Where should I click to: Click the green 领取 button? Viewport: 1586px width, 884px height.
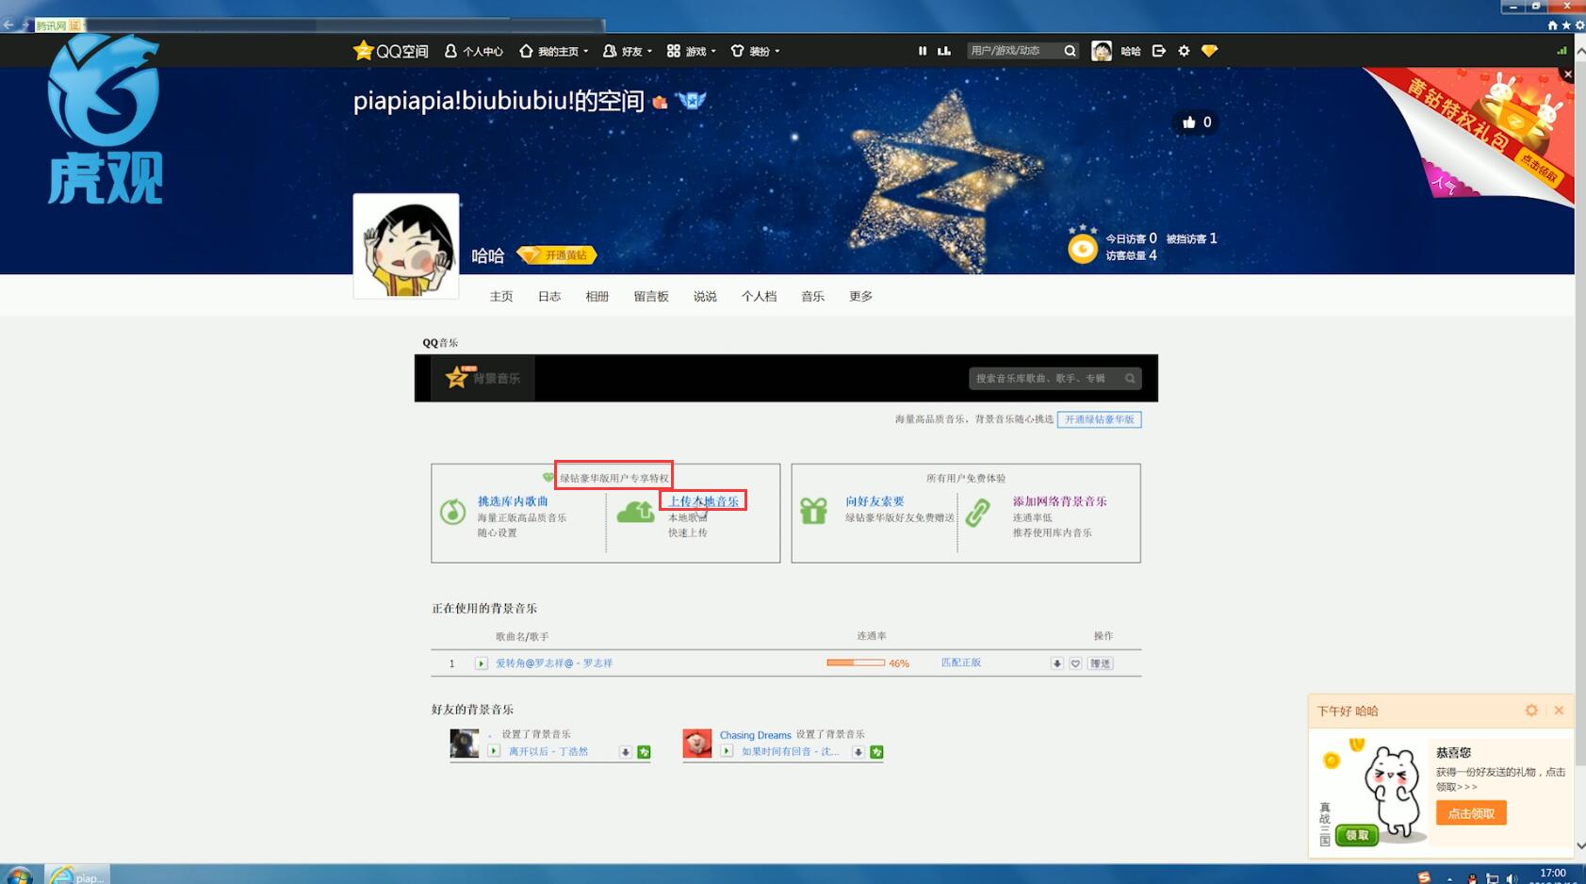click(x=1357, y=835)
